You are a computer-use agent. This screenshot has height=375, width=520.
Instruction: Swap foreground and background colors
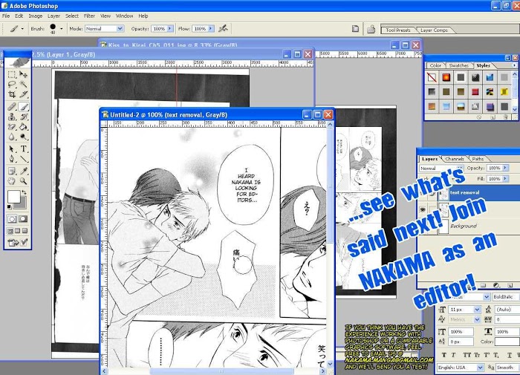click(26, 193)
